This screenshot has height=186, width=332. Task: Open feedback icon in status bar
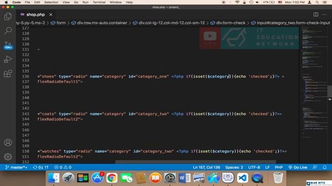tap(315, 167)
